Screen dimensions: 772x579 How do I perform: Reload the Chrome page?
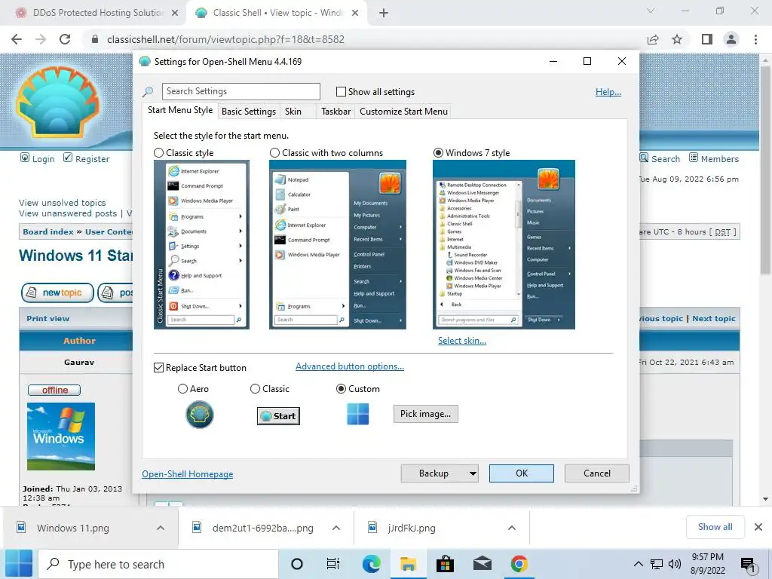65,39
